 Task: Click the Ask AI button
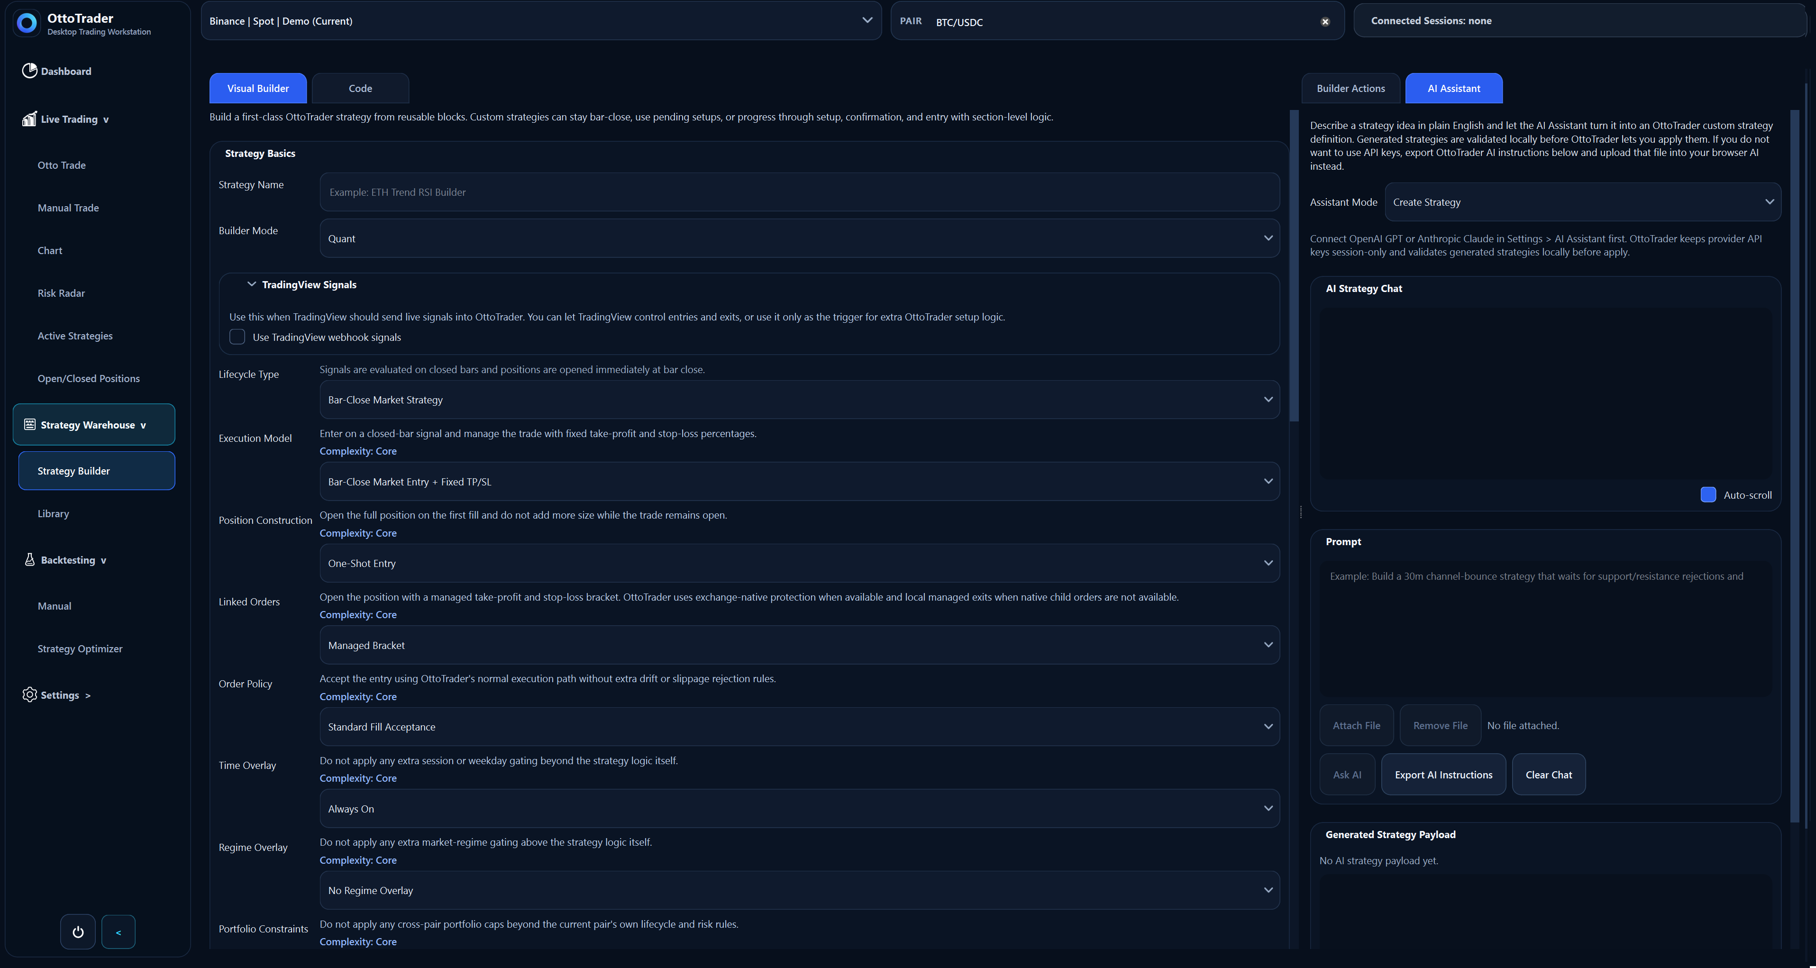point(1347,775)
